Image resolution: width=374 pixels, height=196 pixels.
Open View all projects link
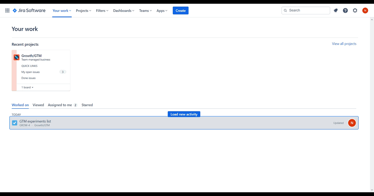click(x=344, y=44)
